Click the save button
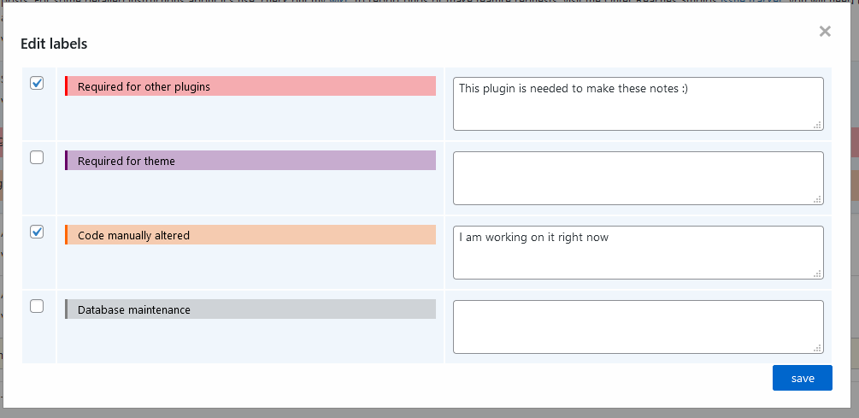 point(802,378)
